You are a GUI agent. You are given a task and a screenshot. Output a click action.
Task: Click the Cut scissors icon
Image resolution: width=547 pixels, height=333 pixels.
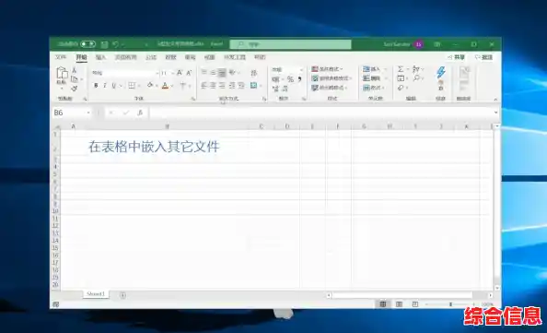(74, 70)
